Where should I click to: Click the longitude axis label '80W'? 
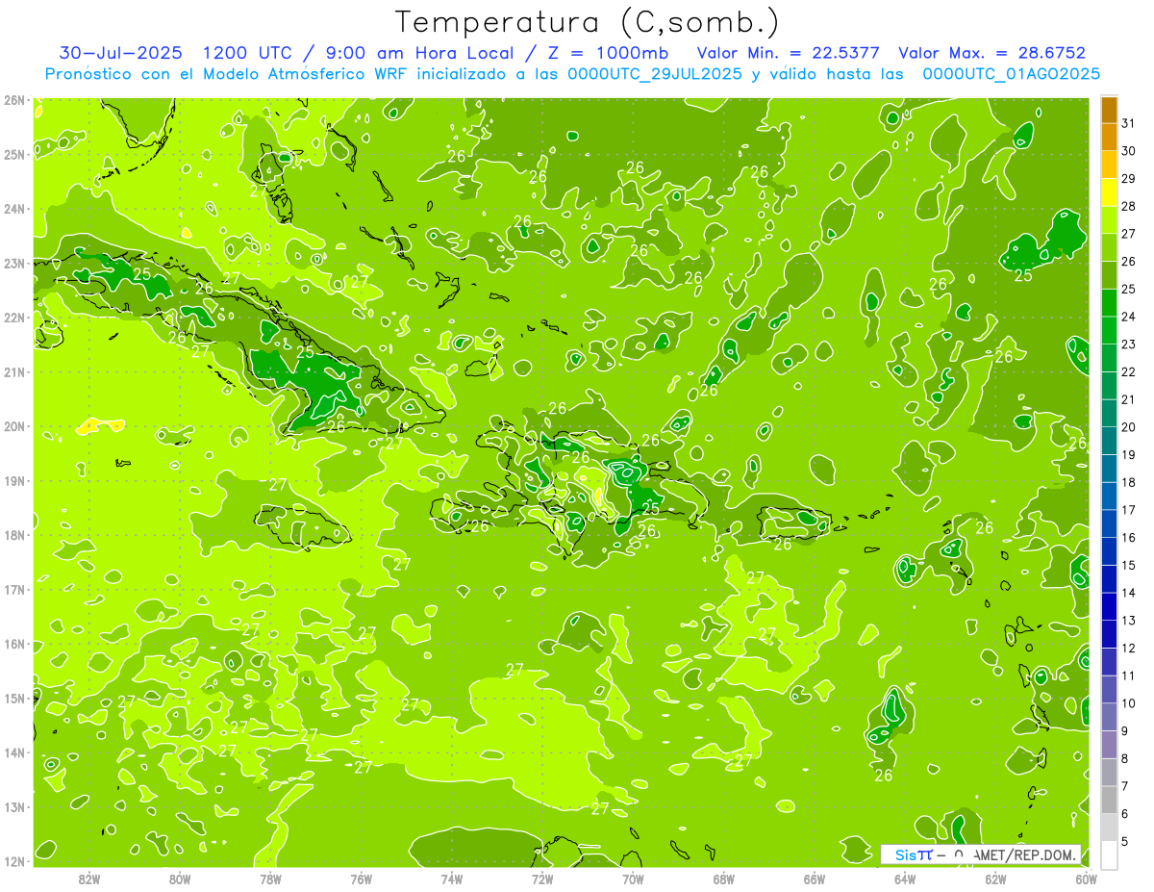(x=180, y=879)
